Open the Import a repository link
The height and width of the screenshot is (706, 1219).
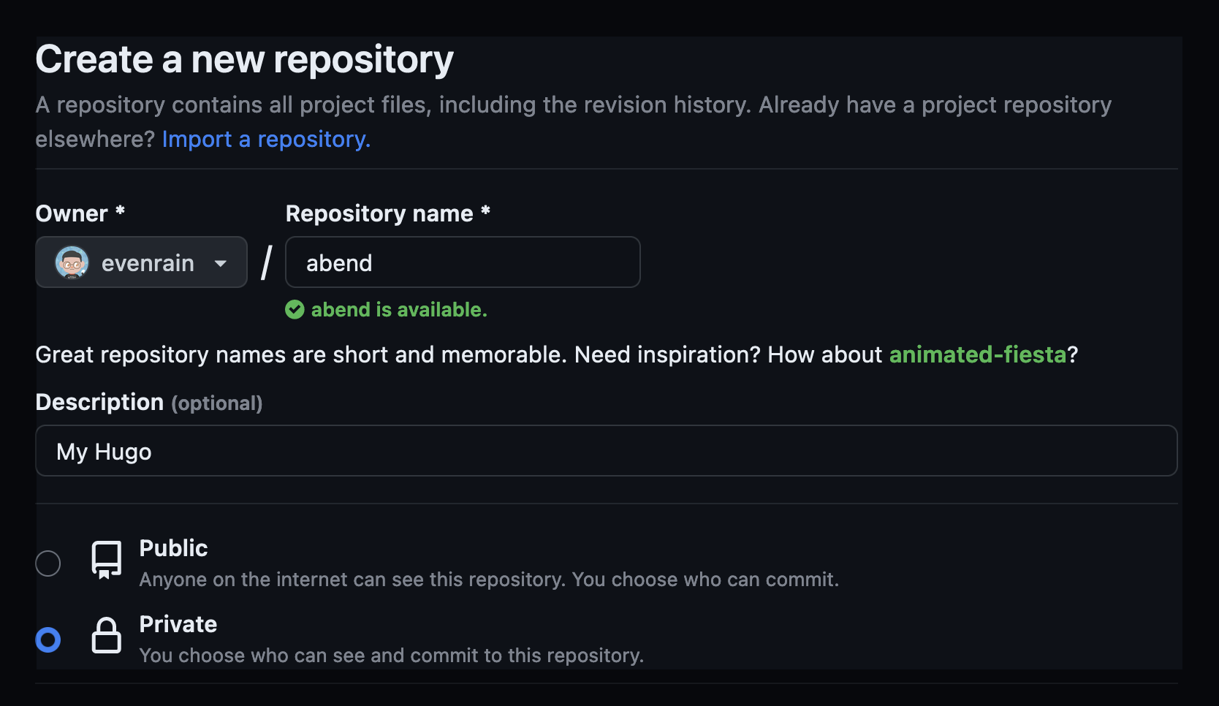266,139
